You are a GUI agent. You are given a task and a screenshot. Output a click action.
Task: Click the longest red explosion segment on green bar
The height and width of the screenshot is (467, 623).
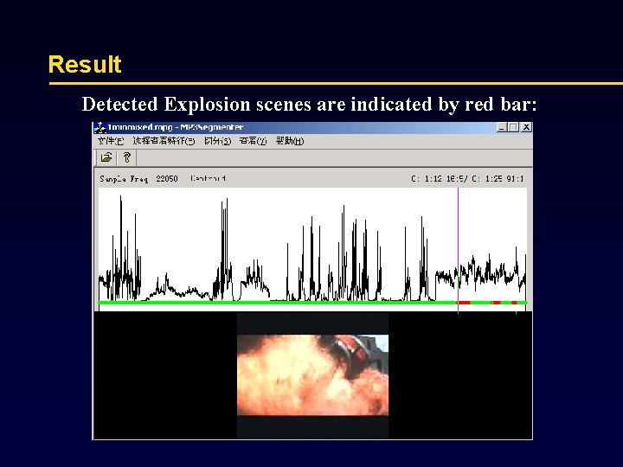[464, 303]
